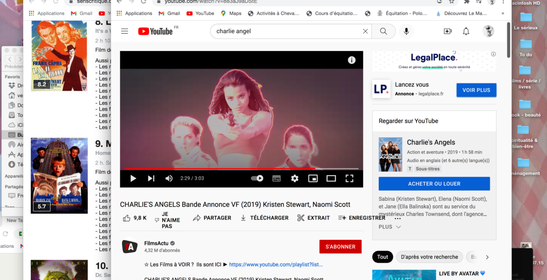Screen dimensions: 547x280
Task: Select the films / série / livres folder
Action: coord(525,77)
